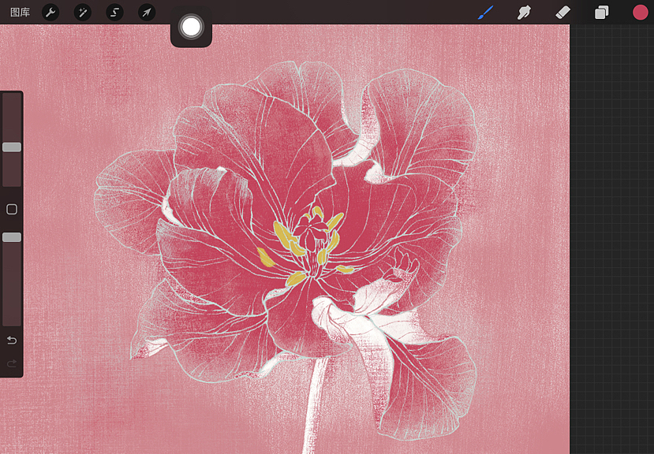This screenshot has width=654, height=454.
Task: Tap the square modify button on sidebar
Action: point(12,210)
